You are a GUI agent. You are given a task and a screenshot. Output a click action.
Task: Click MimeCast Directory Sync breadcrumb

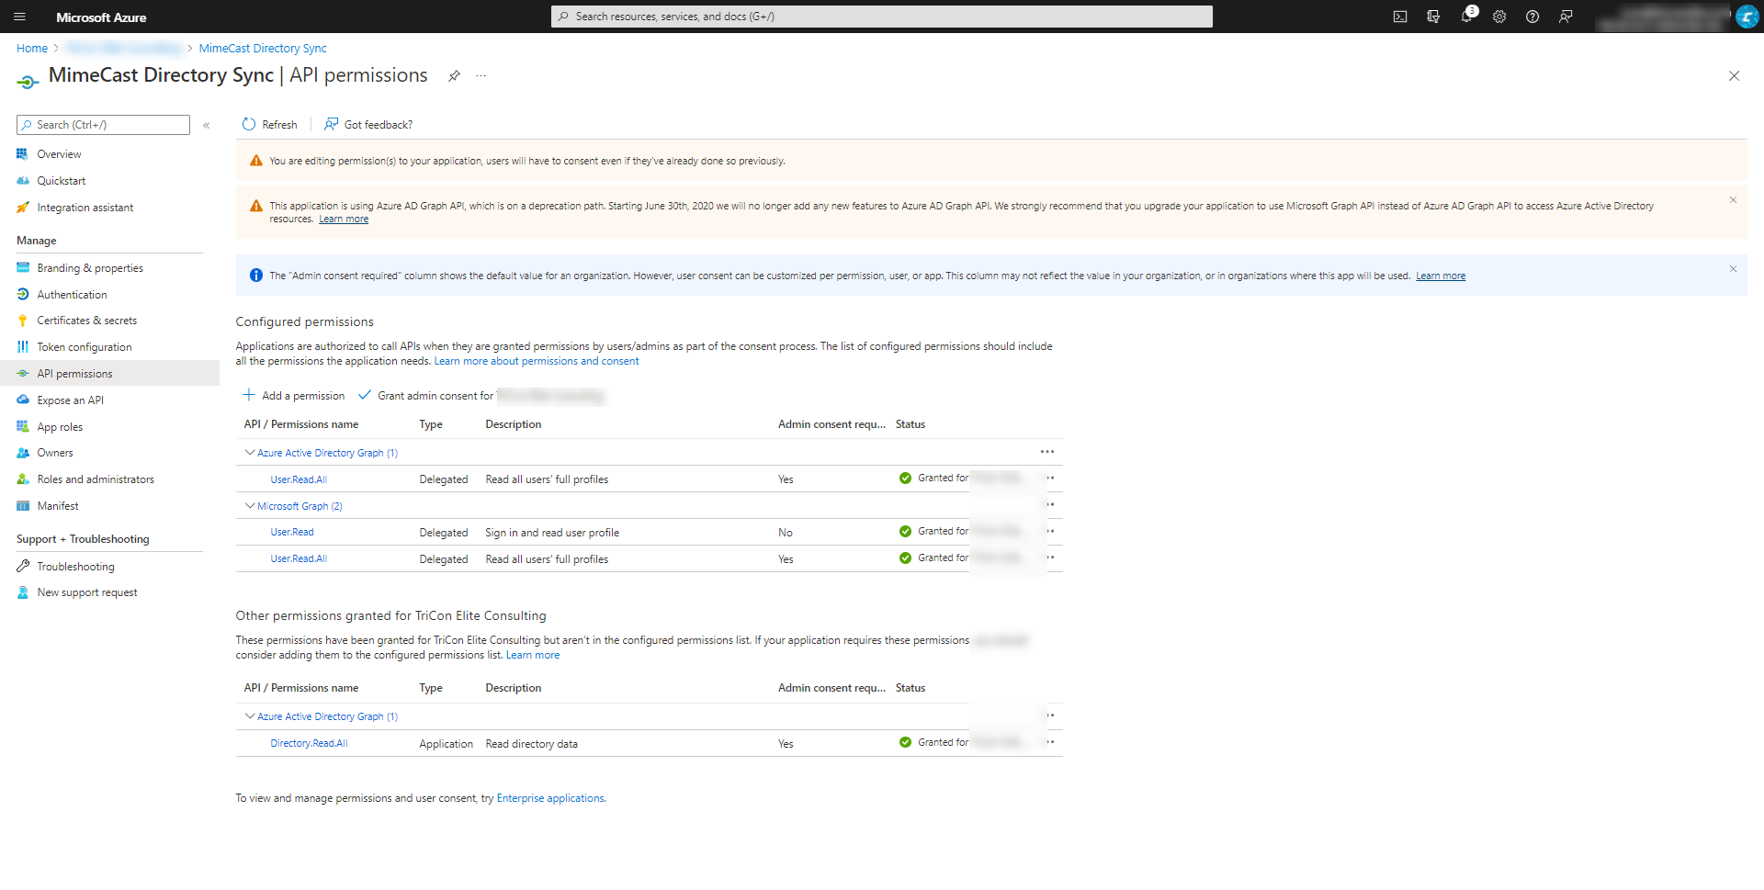263,49
